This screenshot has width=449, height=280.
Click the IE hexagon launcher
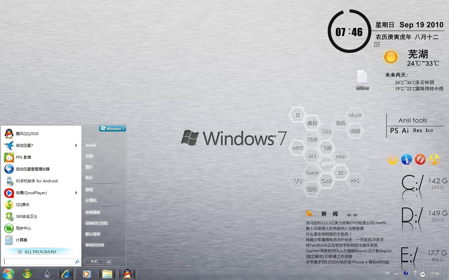(x=297, y=115)
